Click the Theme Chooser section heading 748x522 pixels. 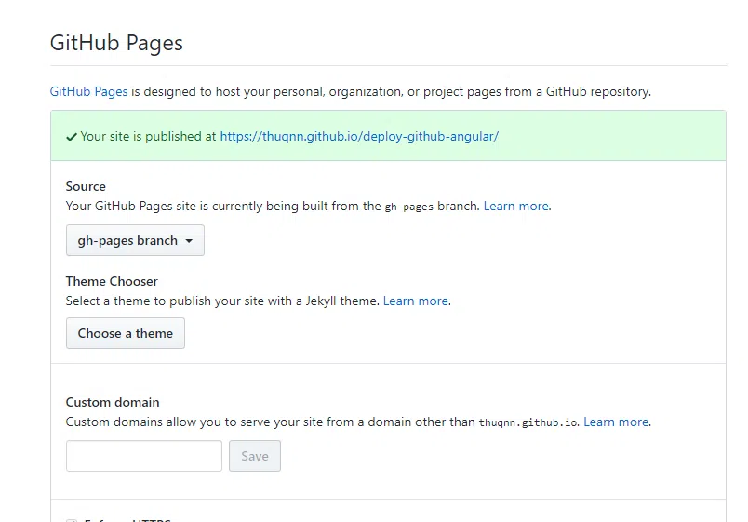[112, 281]
